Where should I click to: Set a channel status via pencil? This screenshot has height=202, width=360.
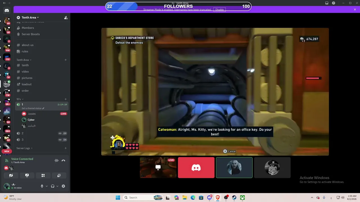click(43, 108)
